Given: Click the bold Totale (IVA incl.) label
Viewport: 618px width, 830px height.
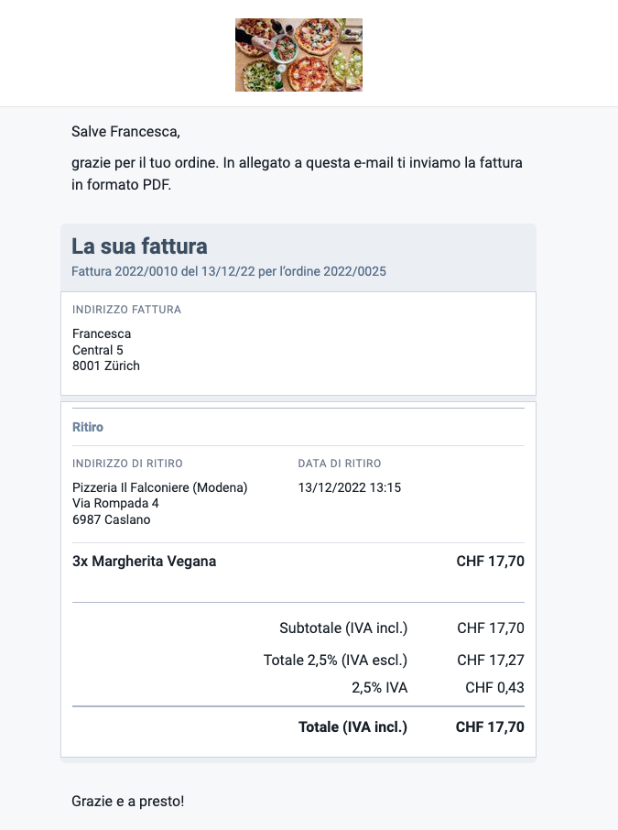Looking at the screenshot, I should point(352,726).
